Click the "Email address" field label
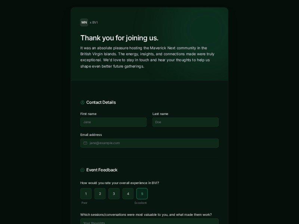The height and width of the screenshot is (224, 299). (x=91, y=135)
